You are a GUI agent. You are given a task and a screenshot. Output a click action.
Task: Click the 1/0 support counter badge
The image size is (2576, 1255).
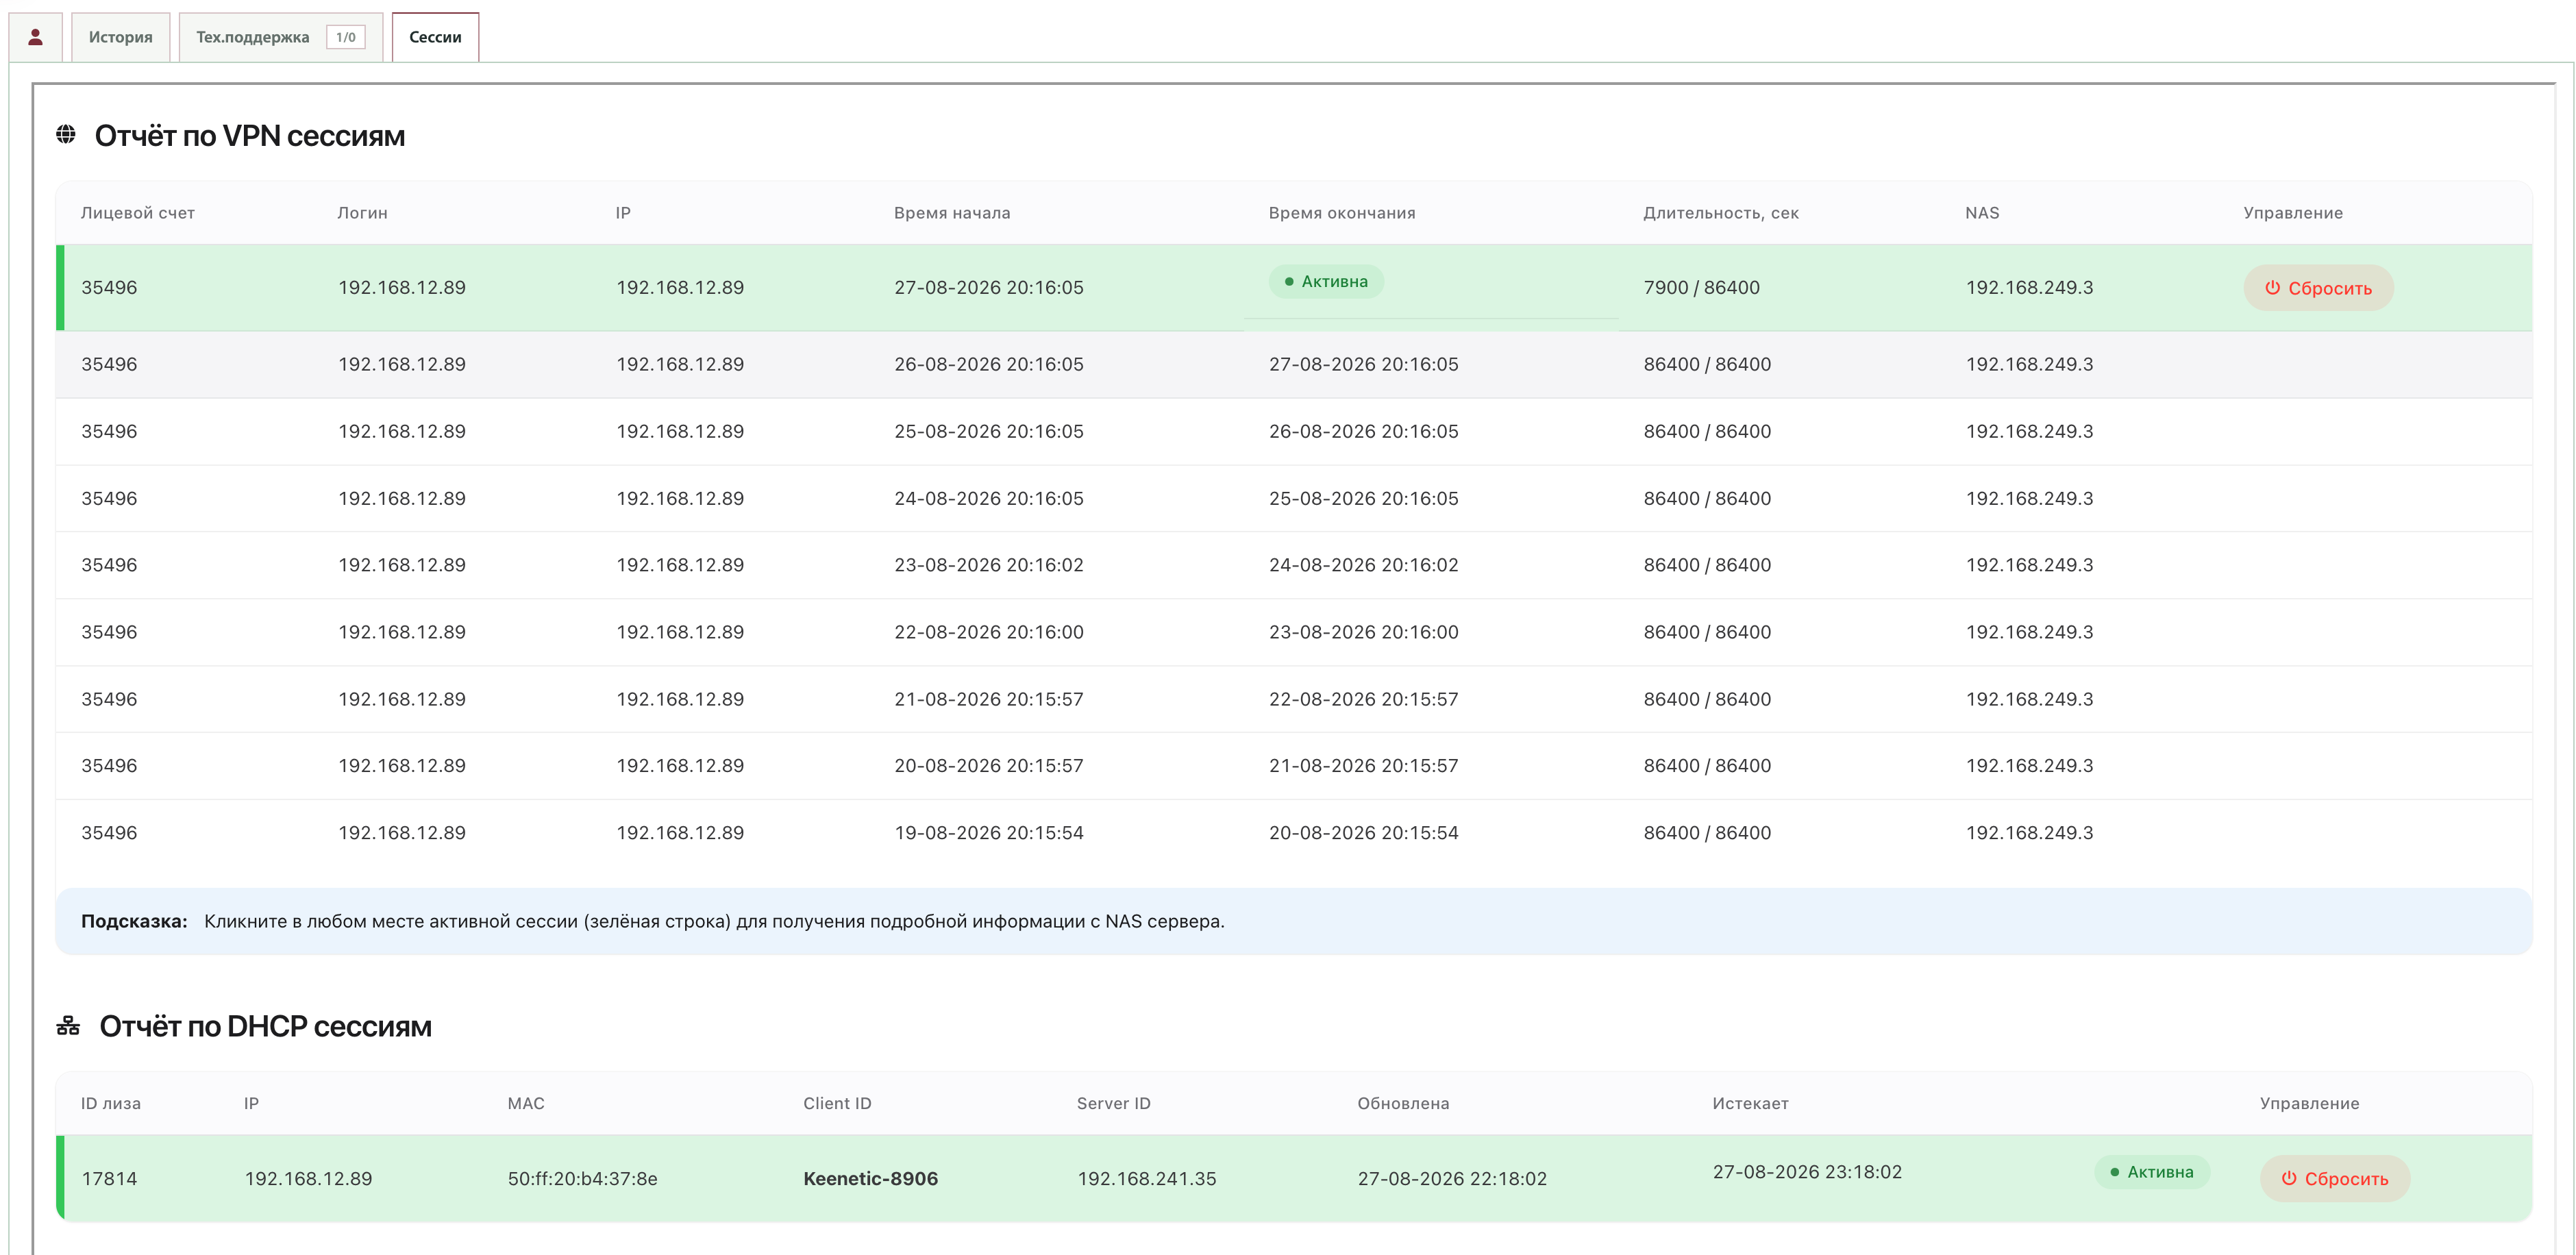point(346,37)
